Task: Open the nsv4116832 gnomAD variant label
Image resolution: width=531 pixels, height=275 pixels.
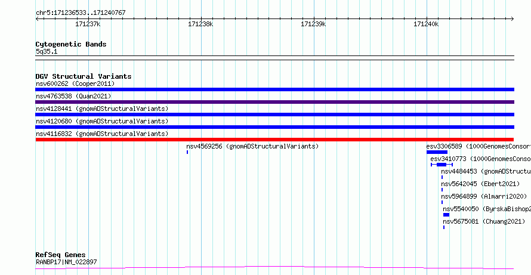Action: [x=102, y=134]
